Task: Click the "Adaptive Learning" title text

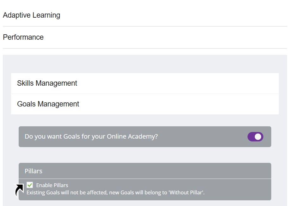Action: (32, 15)
